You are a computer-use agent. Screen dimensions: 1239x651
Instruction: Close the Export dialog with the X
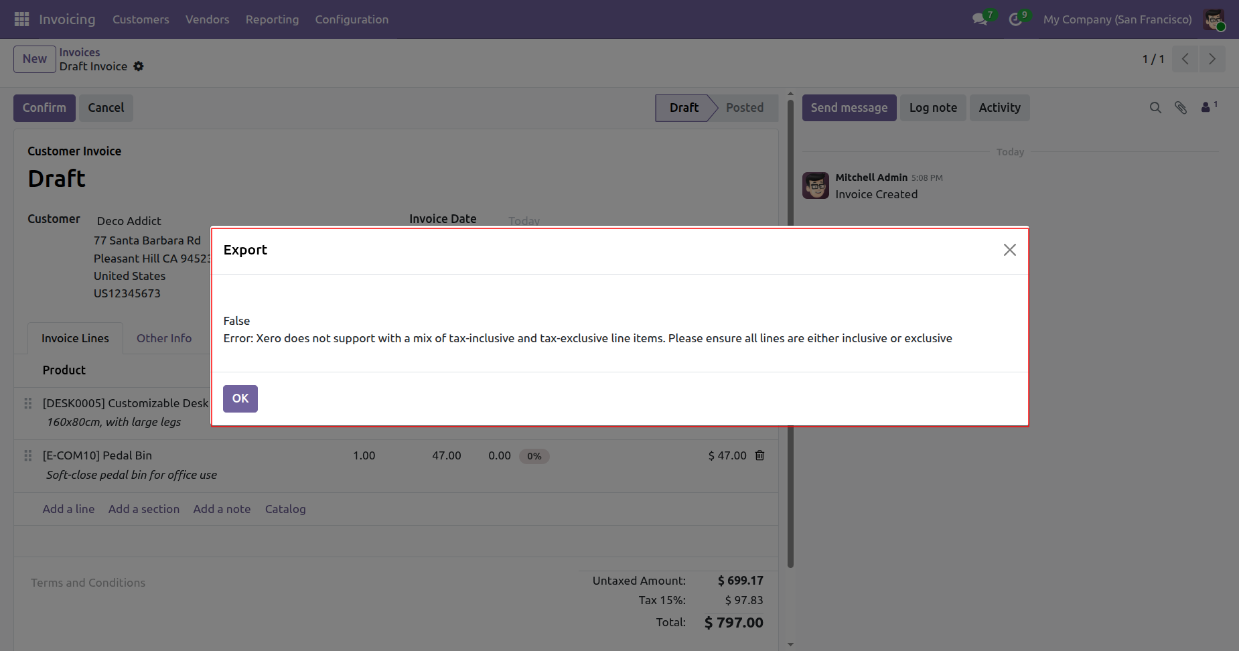(1010, 250)
